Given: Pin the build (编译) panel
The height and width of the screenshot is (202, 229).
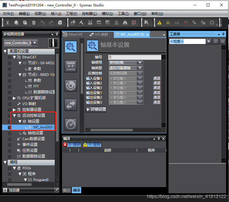Looking at the screenshot, I should (159, 139).
